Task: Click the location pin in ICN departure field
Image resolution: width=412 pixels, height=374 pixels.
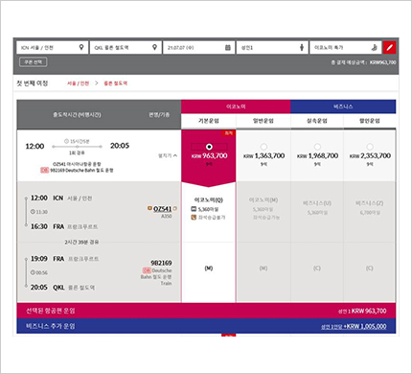Action: pyautogui.click(x=81, y=47)
